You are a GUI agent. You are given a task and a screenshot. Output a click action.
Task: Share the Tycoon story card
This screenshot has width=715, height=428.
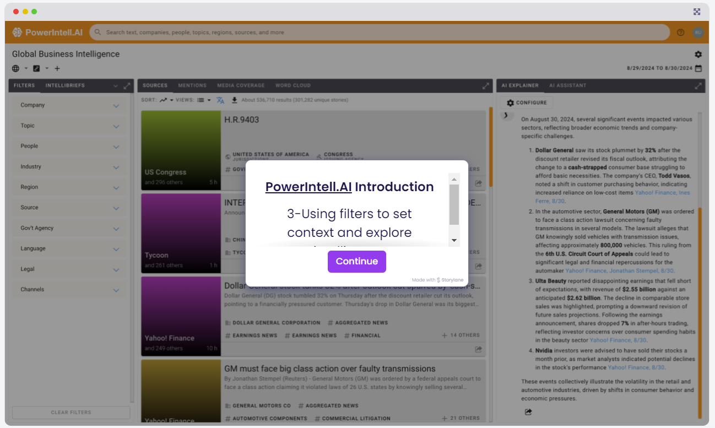(x=479, y=266)
